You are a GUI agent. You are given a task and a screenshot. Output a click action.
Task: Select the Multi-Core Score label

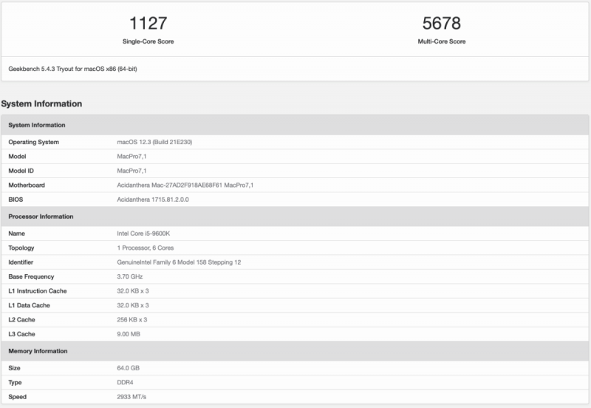[441, 41]
